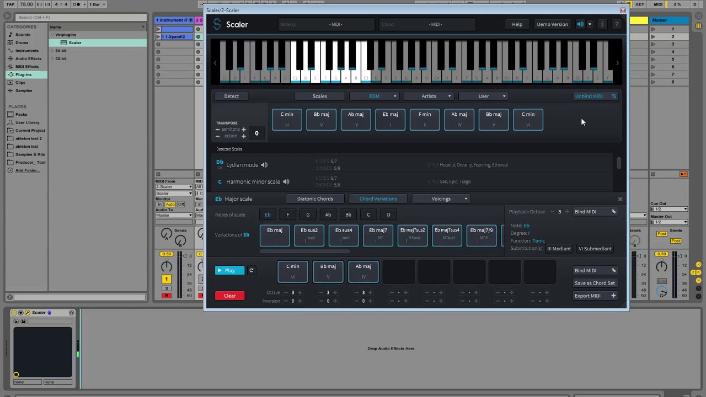Click the red Clear button

tap(229, 296)
